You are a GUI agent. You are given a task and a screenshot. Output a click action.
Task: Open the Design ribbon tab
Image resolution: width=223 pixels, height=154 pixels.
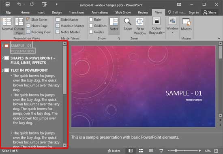click(57, 13)
